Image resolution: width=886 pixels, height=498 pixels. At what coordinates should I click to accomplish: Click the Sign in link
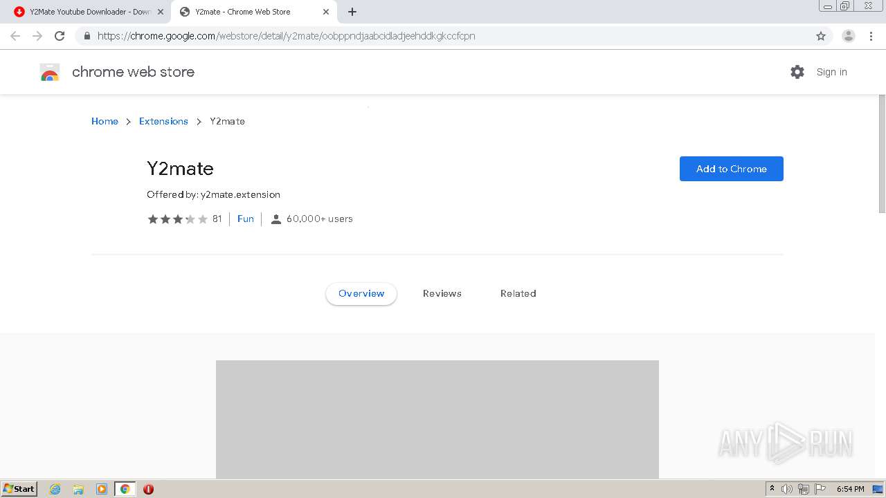pos(831,72)
